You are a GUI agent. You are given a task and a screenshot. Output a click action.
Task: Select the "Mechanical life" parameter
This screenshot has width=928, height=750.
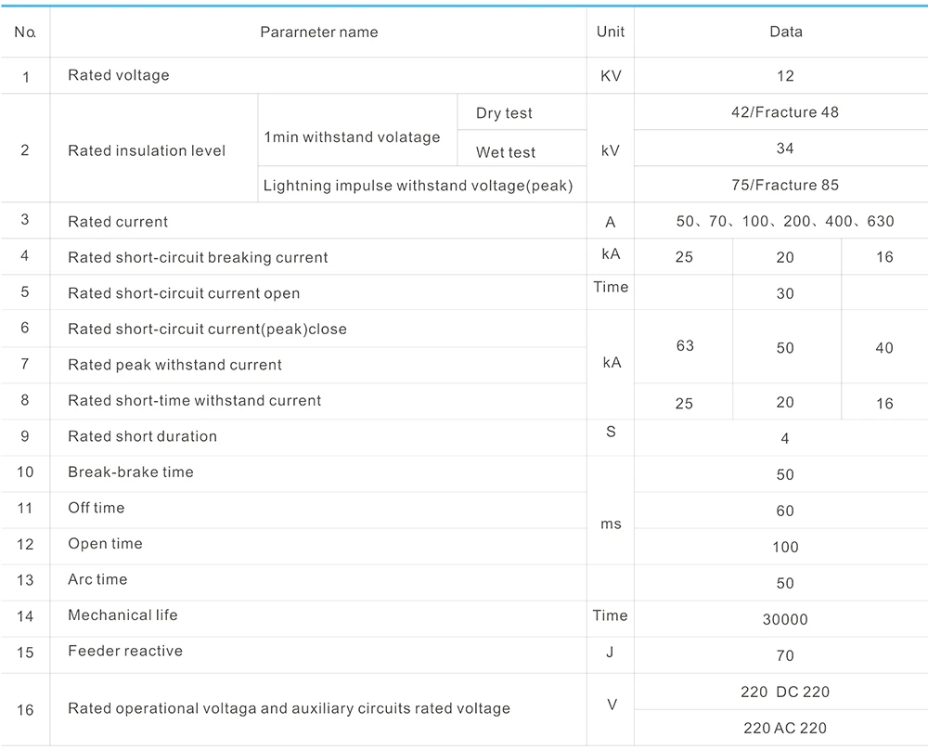(122, 614)
